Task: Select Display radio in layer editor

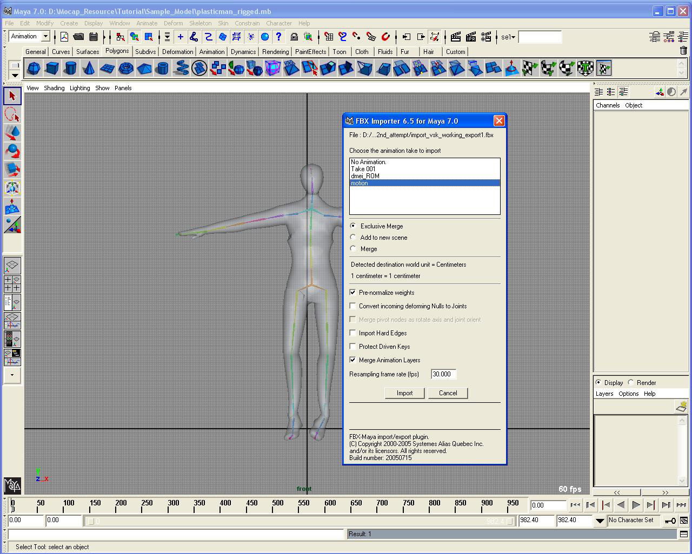Action: tap(598, 382)
